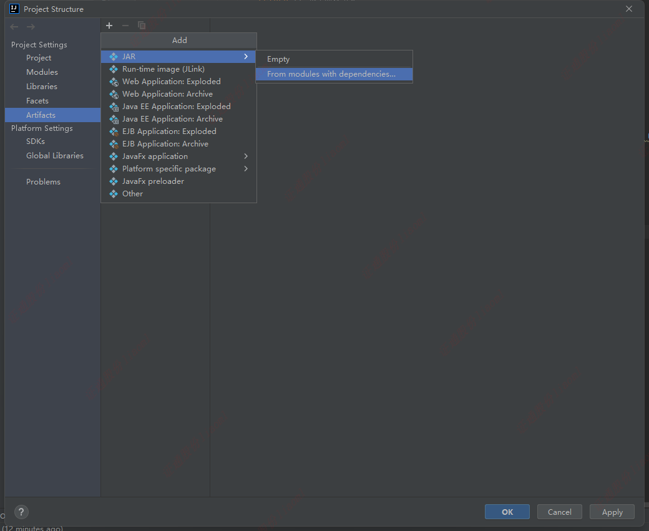Open SDKs under Platform Settings
This screenshot has width=649, height=531.
pyautogui.click(x=52, y=141)
